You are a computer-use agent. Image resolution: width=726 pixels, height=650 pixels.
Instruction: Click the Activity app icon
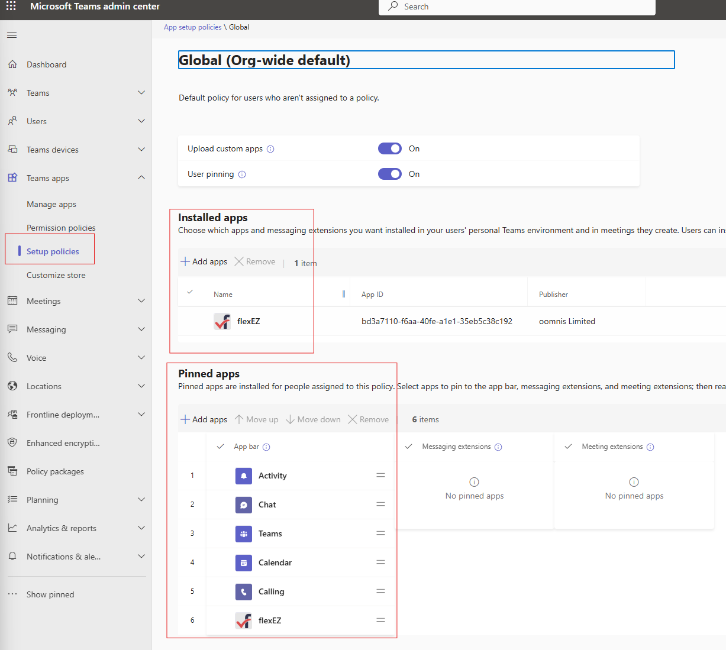[x=244, y=476]
